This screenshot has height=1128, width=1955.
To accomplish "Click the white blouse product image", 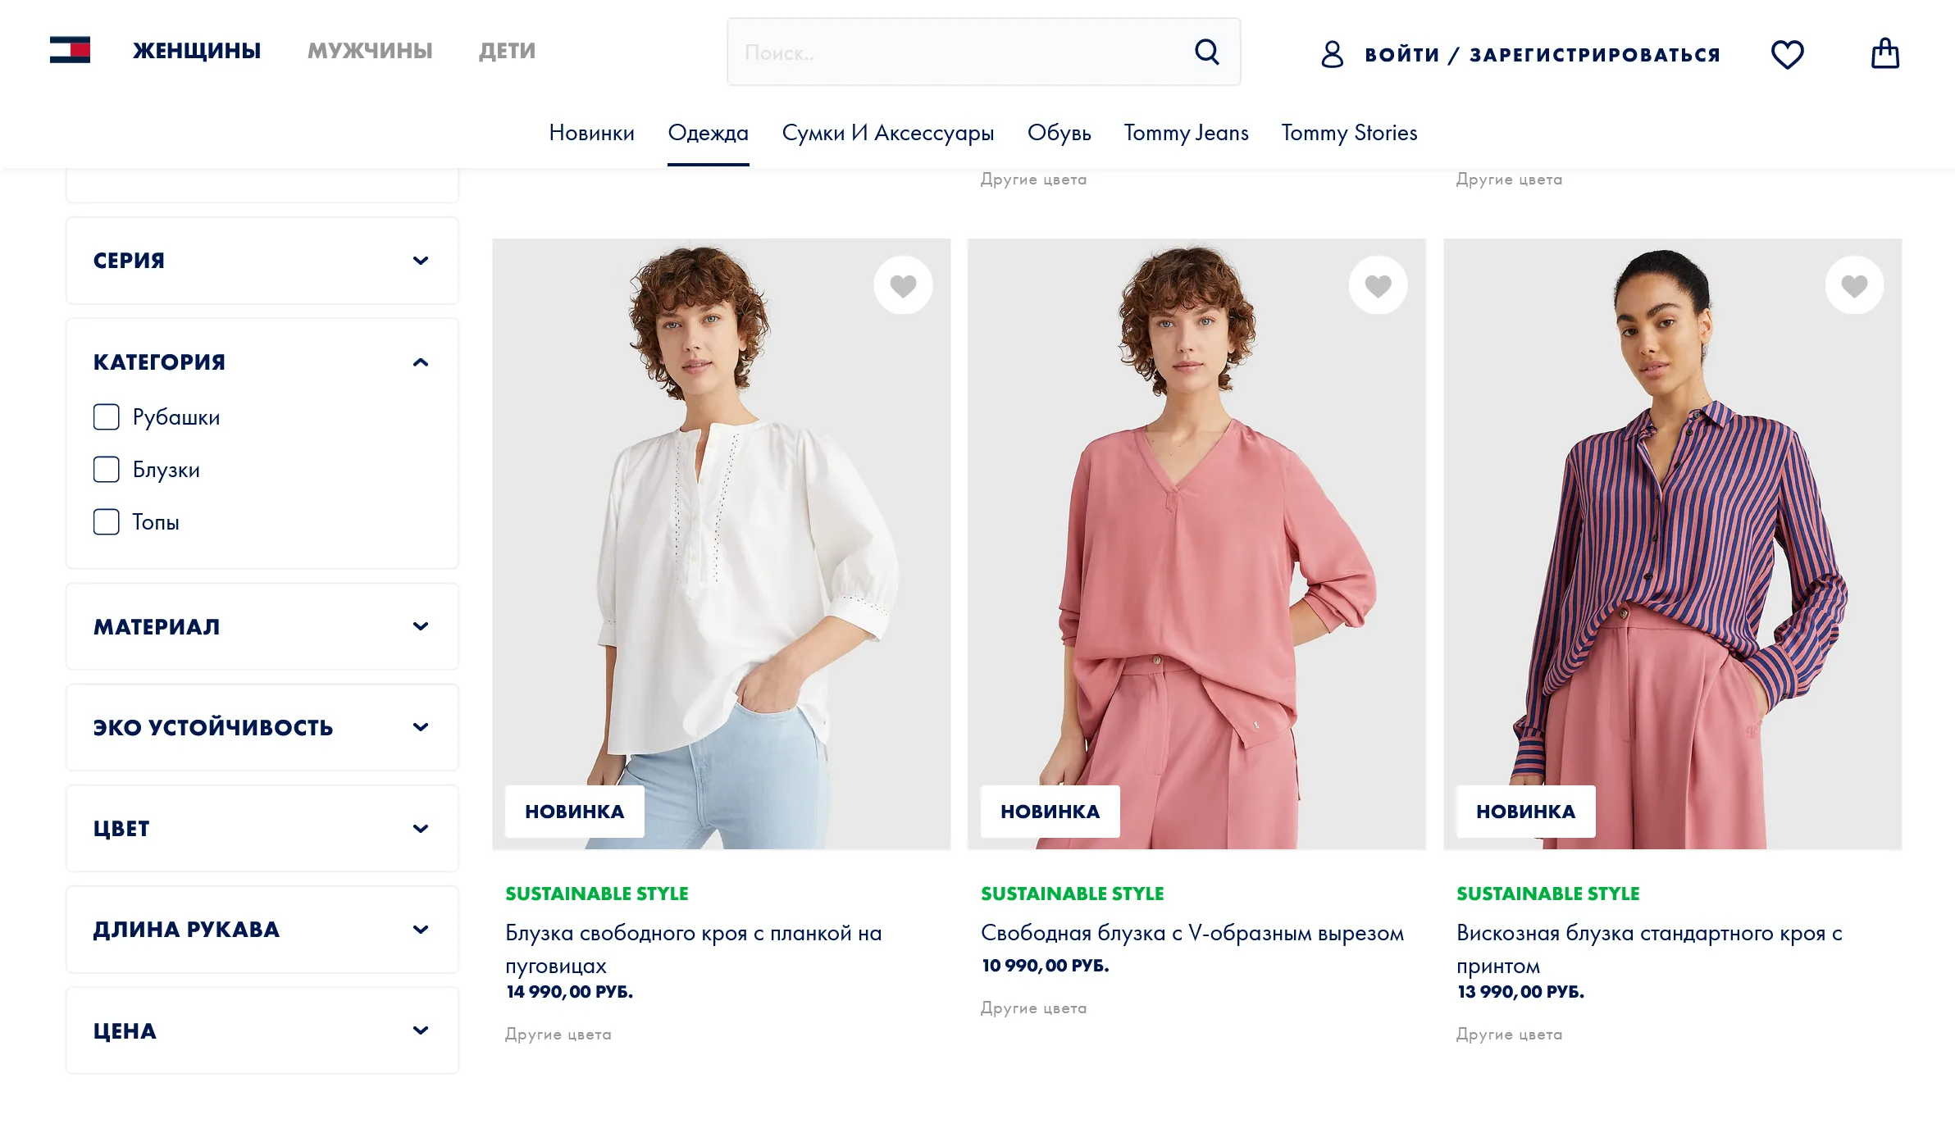I will 722,544.
